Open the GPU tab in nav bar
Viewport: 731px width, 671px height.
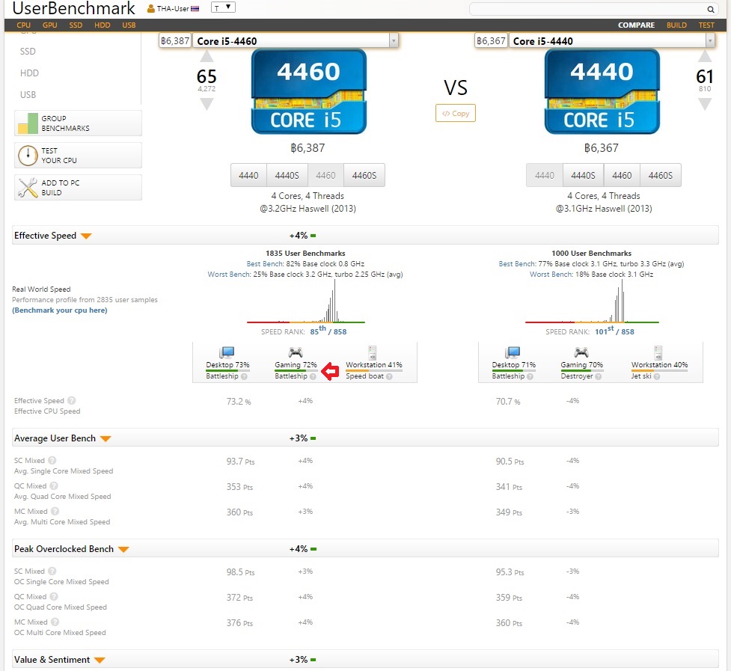tap(50, 25)
